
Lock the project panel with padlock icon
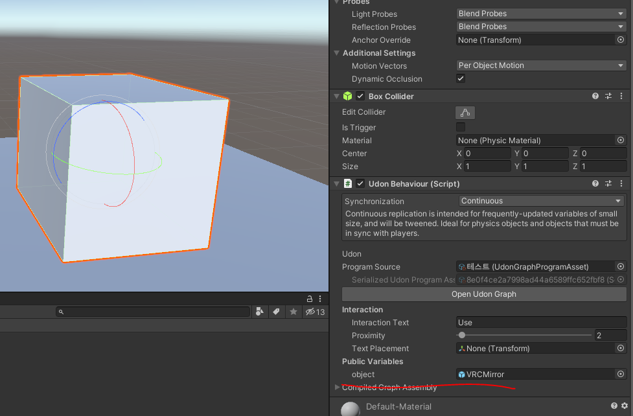click(x=309, y=299)
